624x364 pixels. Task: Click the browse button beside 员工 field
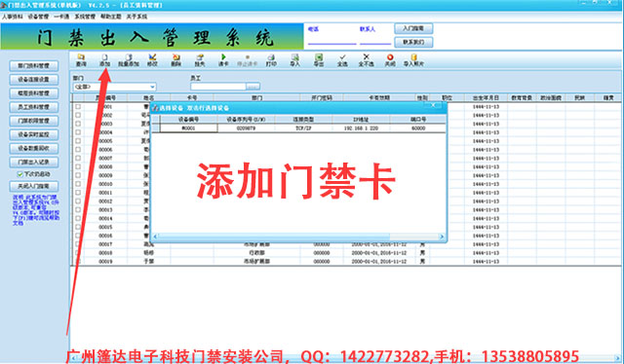click(253, 87)
